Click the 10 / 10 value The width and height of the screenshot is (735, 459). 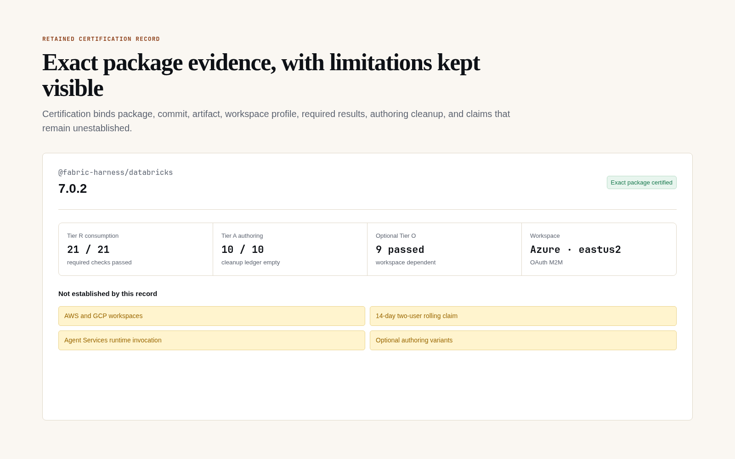tap(243, 250)
